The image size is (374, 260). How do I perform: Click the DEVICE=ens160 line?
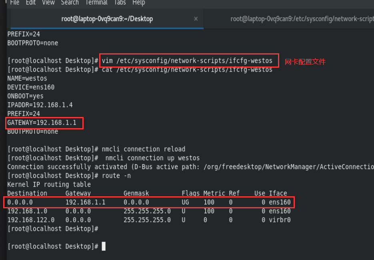click(31, 87)
